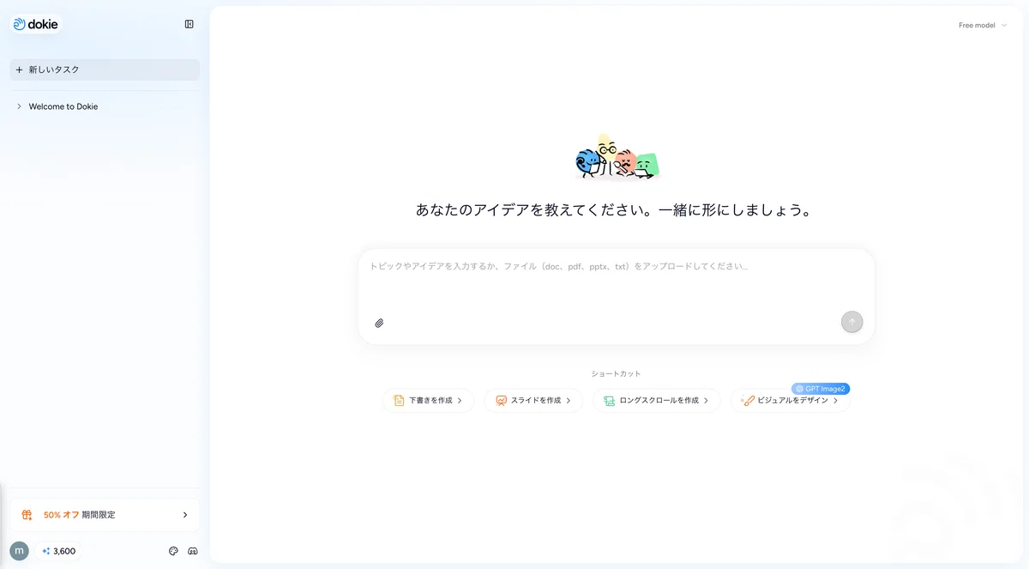Collapse the sidebar using the panel icon
The height and width of the screenshot is (569, 1029).
point(190,24)
